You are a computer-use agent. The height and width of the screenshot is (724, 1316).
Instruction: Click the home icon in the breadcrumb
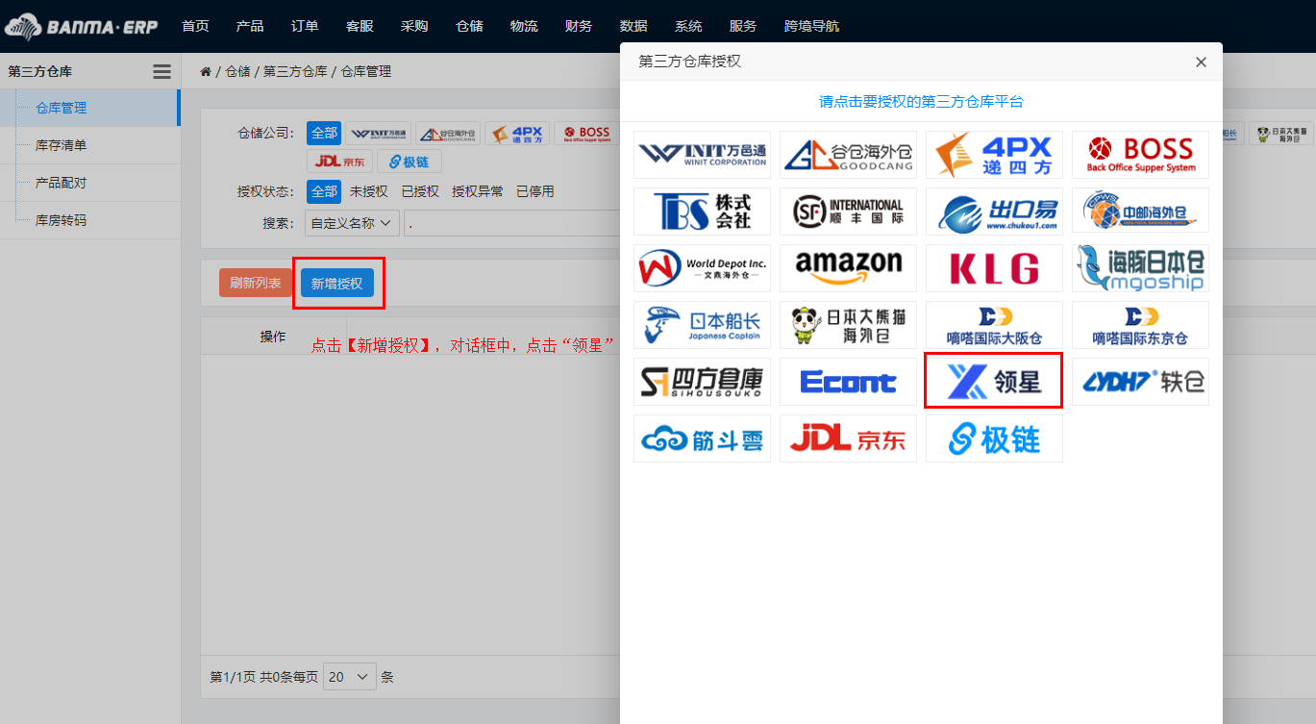point(206,72)
